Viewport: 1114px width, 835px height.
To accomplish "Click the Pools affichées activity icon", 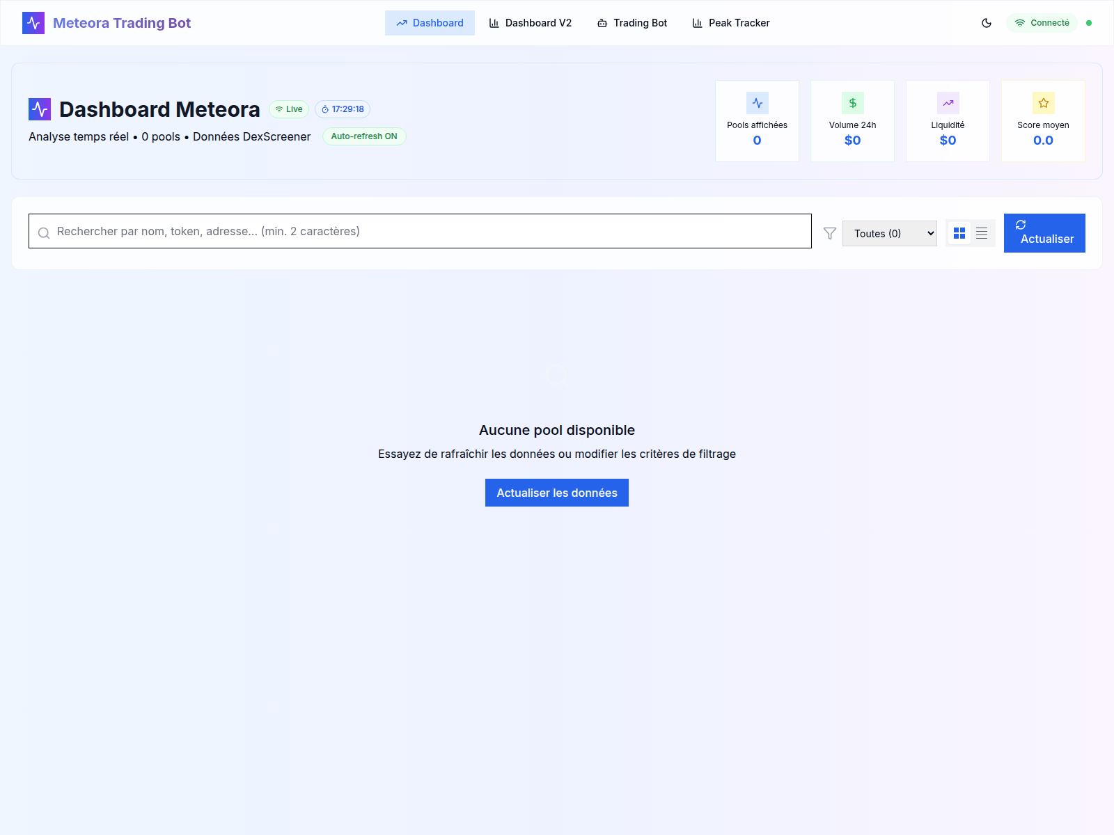I will pos(758,103).
